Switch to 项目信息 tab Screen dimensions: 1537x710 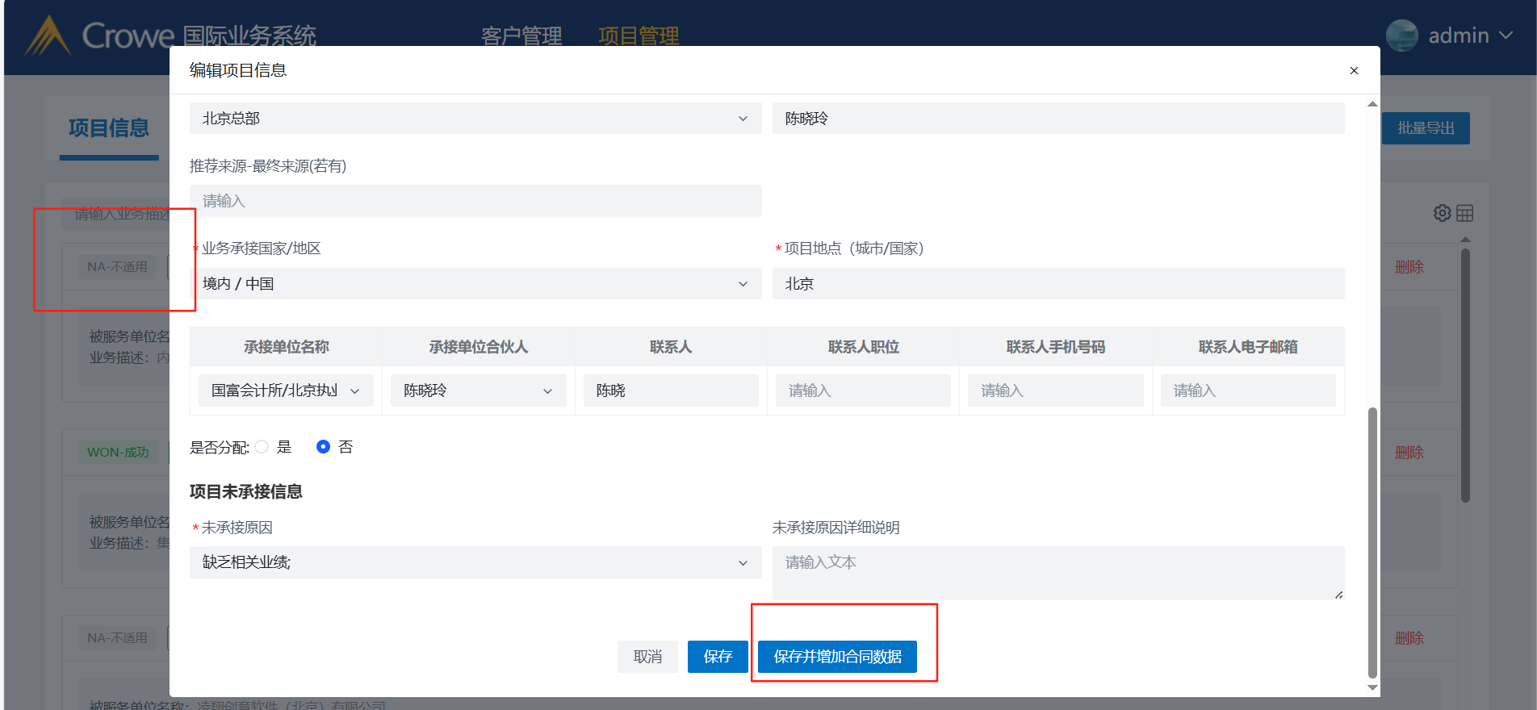click(109, 128)
